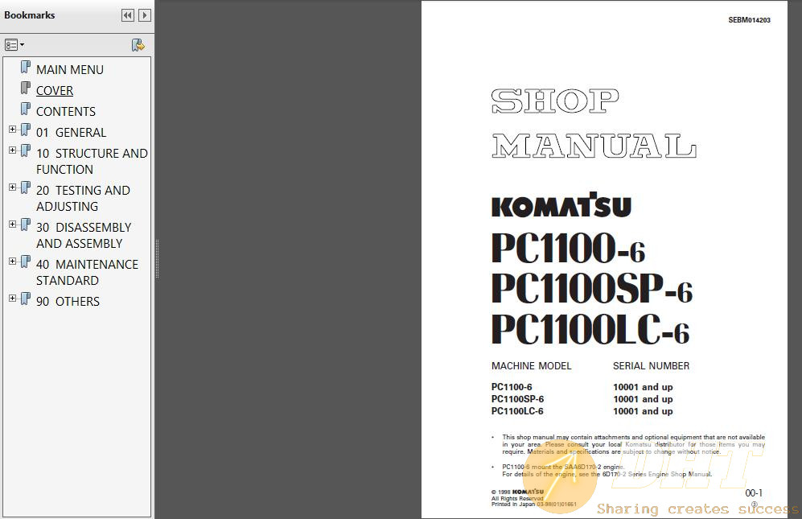Click the panel splitter grip beside Bookmarks

click(x=157, y=259)
